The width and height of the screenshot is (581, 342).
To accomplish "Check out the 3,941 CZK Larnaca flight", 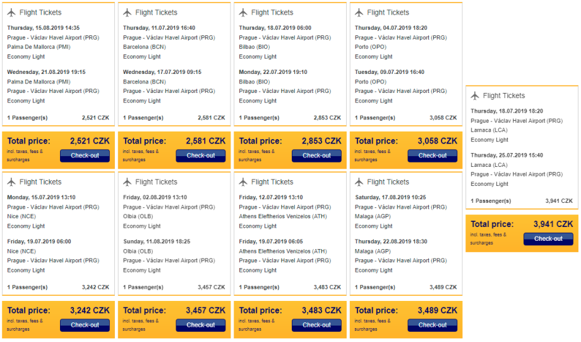I will 548,239.
